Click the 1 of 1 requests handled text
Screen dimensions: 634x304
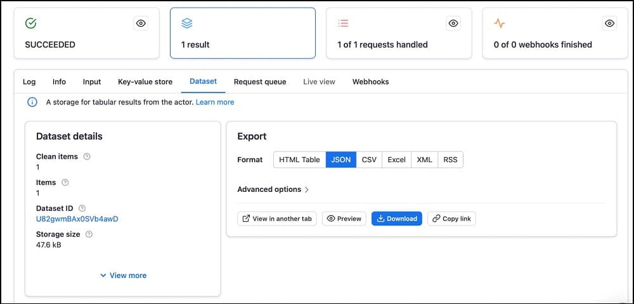pyautogui.click(x=382, y=44)
